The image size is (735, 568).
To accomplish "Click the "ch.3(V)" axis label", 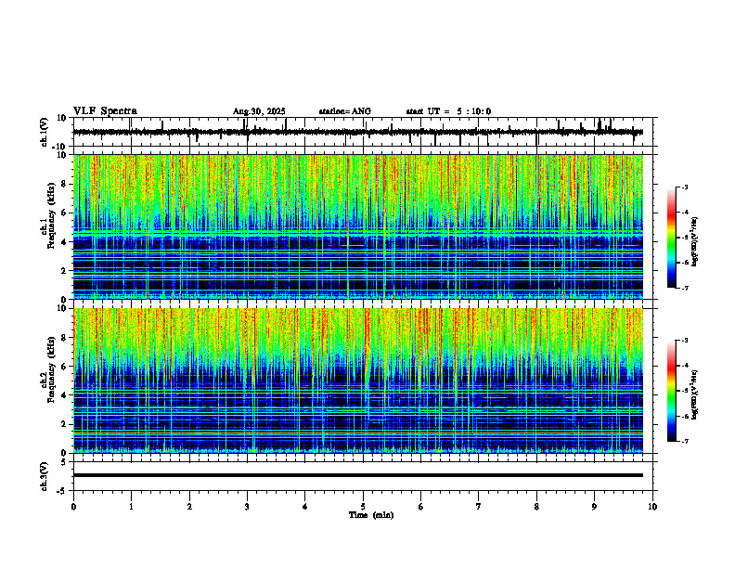I will pyautogui.click(x=45, y=476).
